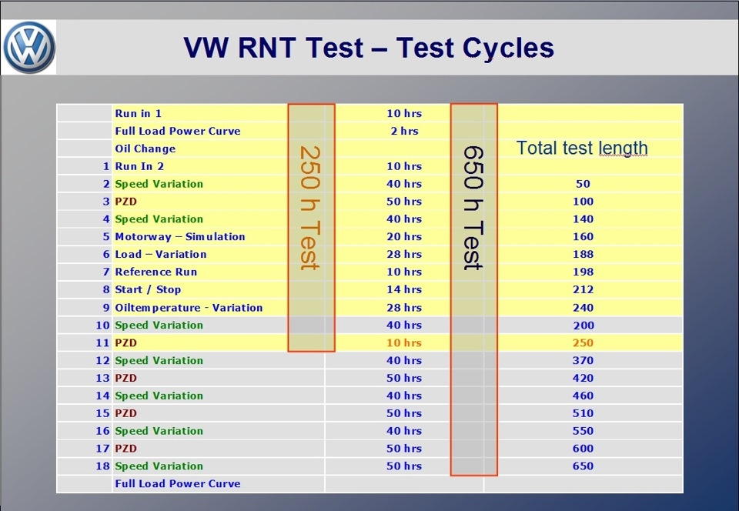Select the "14 hrs" Start / Stop duration
739x511 pixels.
coord(404,289)
